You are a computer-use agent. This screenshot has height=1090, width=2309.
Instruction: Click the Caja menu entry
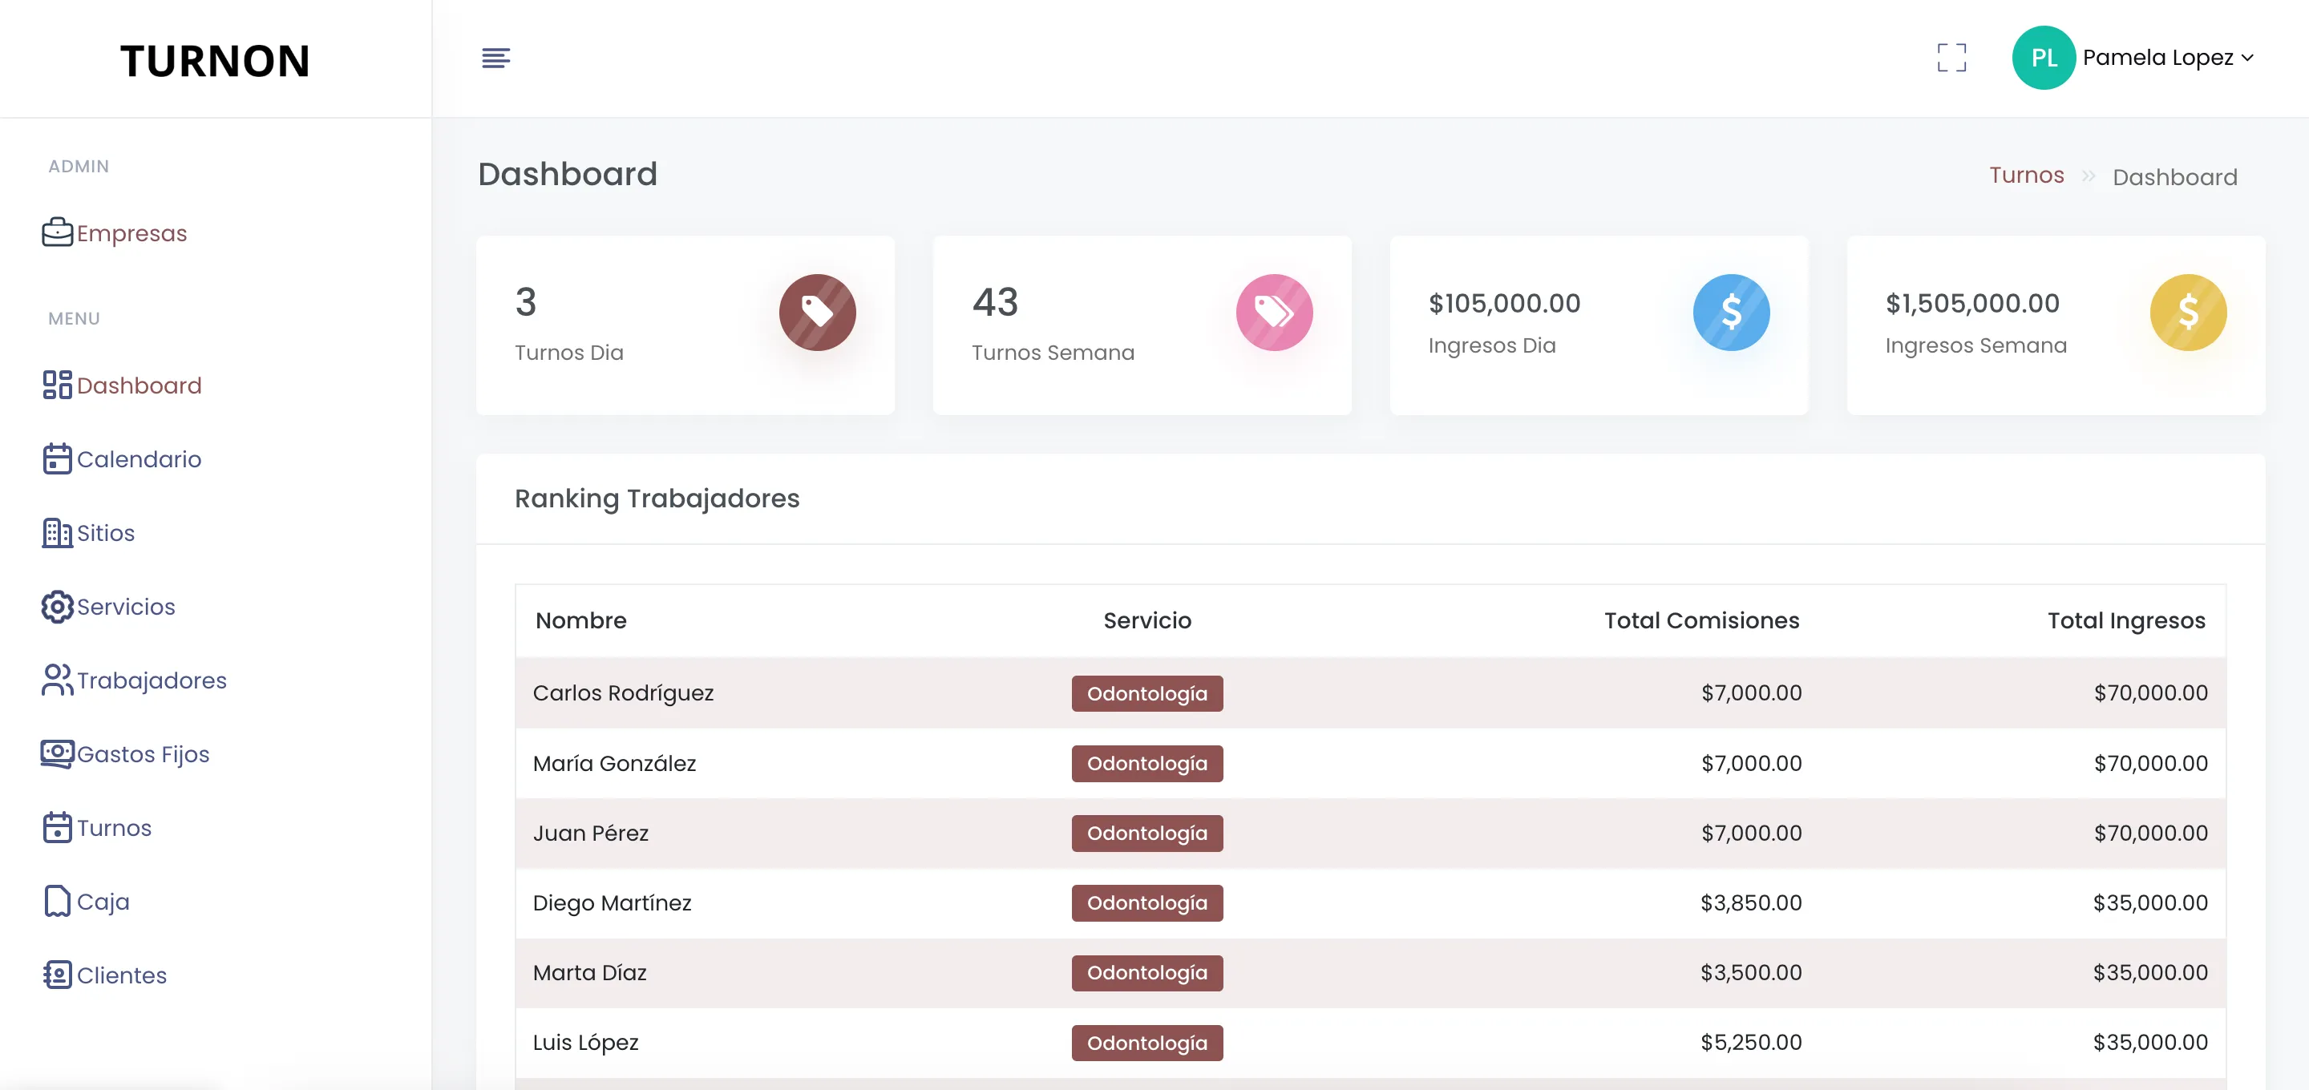click(103, 901)
